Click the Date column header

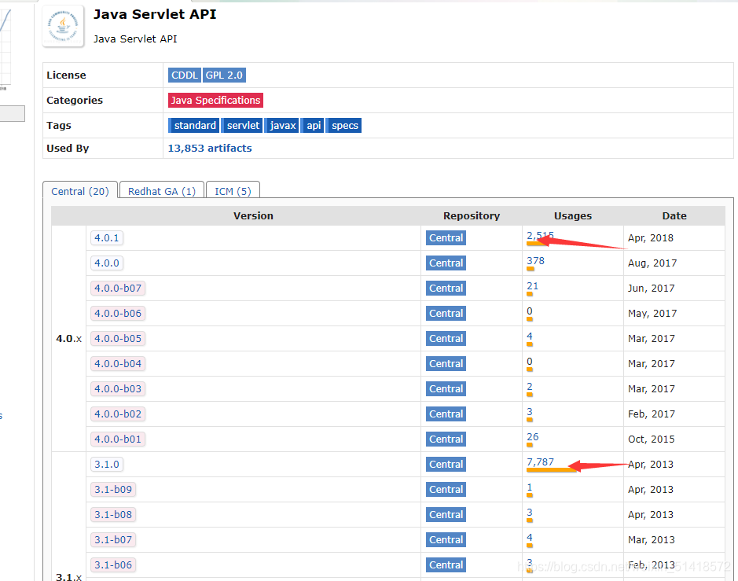(x=674, y=216)
